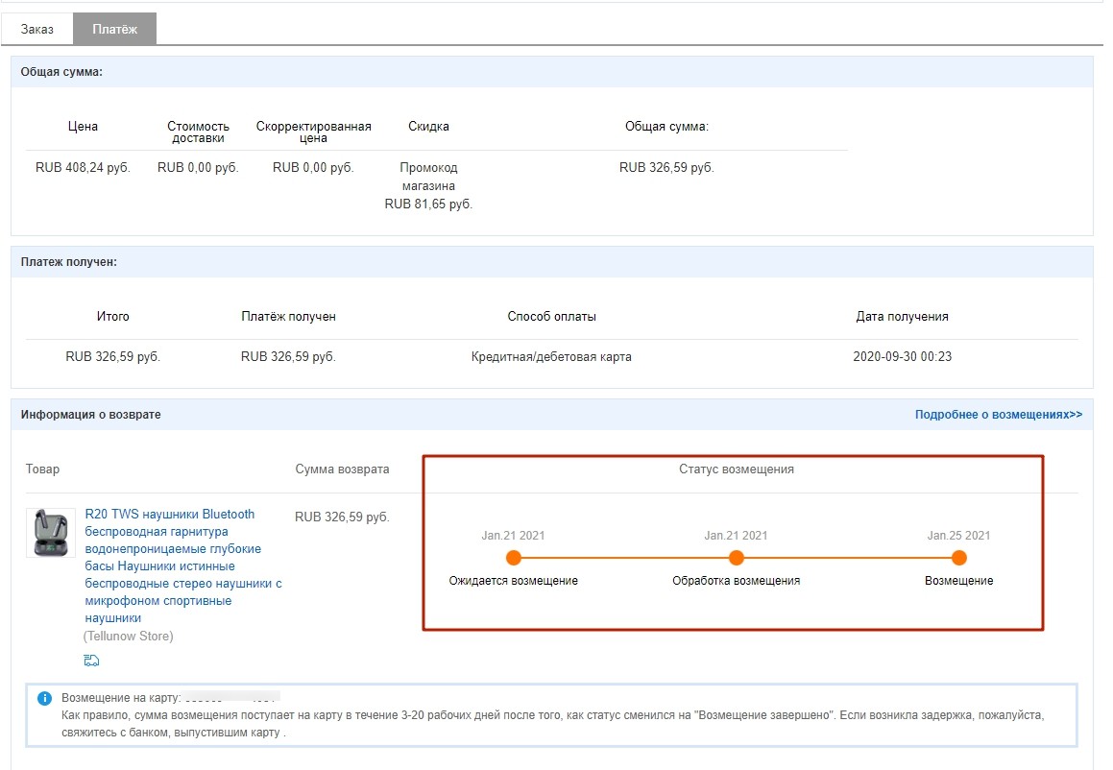Select the Обработка возмещения orange status dot
The height and width of the screenshot is (770, 1113).
pos(737,558)
